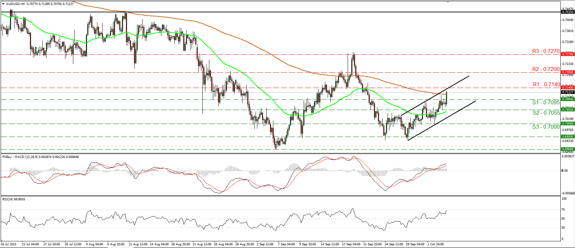Select the green 0.70000 price tag

tap(568, 123)
